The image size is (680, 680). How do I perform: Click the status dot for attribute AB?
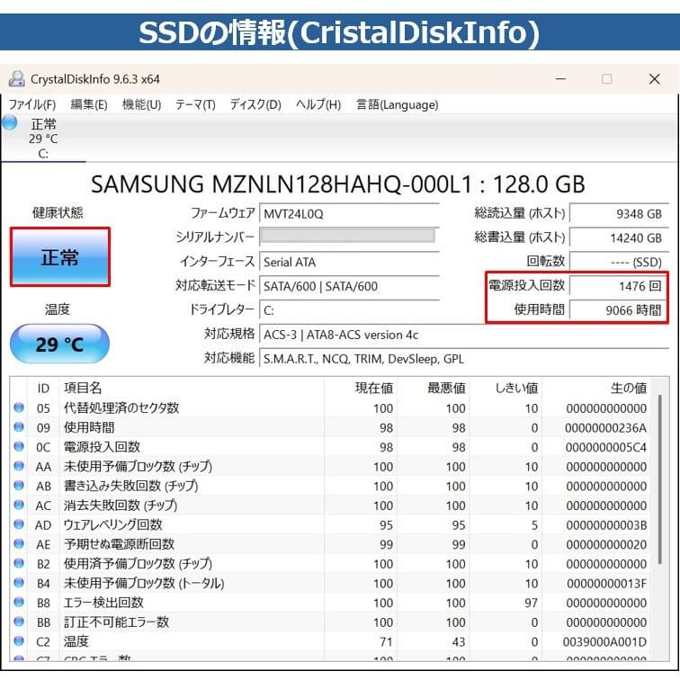pos(19,486)
